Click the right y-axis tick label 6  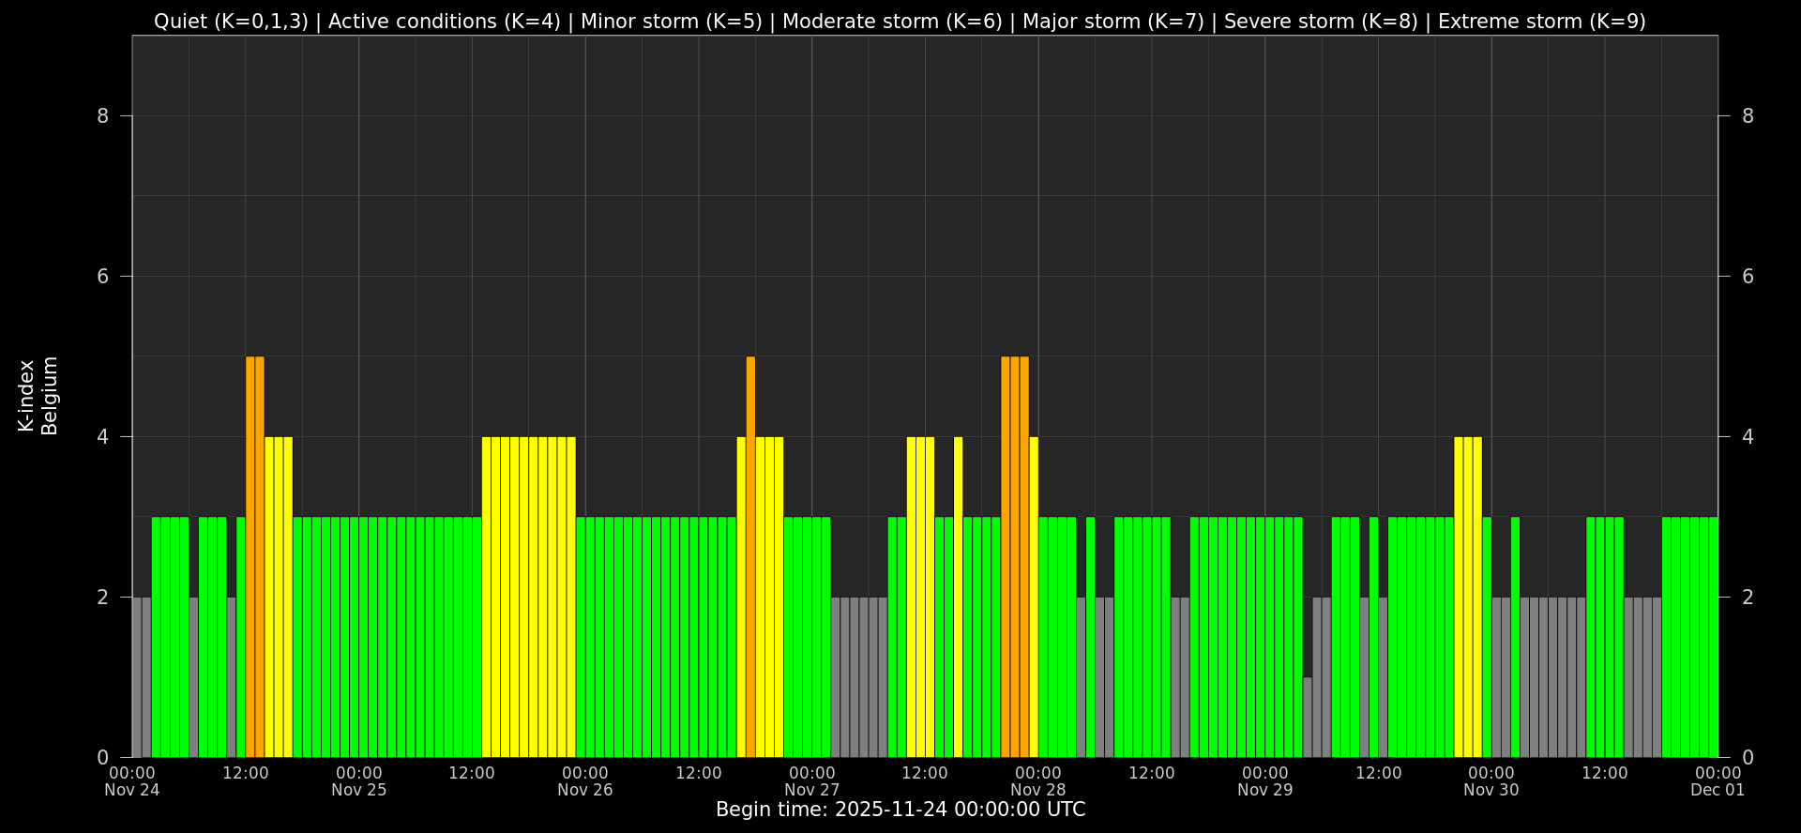point(1748,277)
